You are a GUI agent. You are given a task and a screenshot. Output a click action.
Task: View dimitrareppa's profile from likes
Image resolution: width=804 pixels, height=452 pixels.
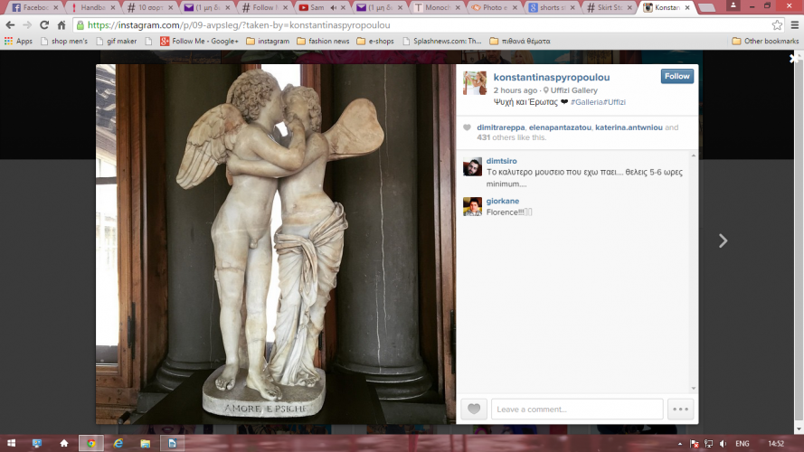click(x=500, y=127)
